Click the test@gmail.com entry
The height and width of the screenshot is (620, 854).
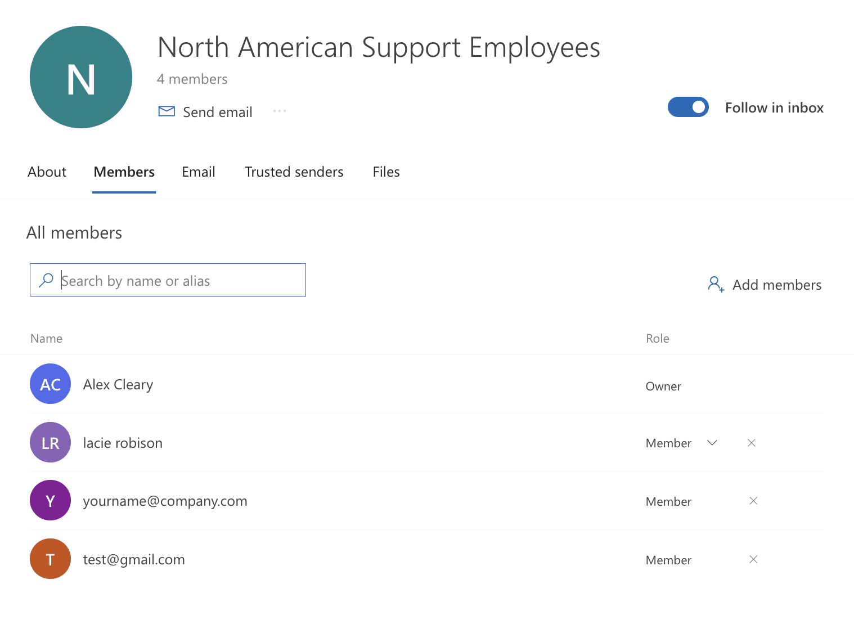(134, 560)
